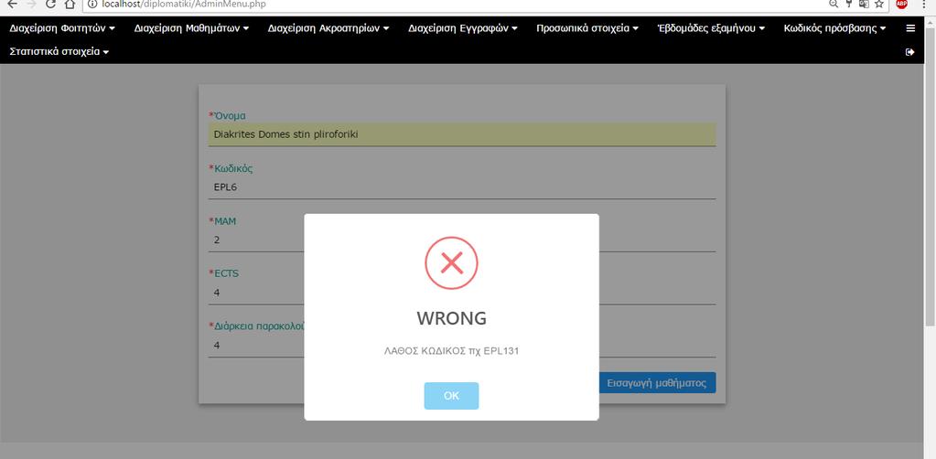Expand Έβδομάδες εξαμήνου menu
This screenshot has width=936, height=459.
(711, 28)
